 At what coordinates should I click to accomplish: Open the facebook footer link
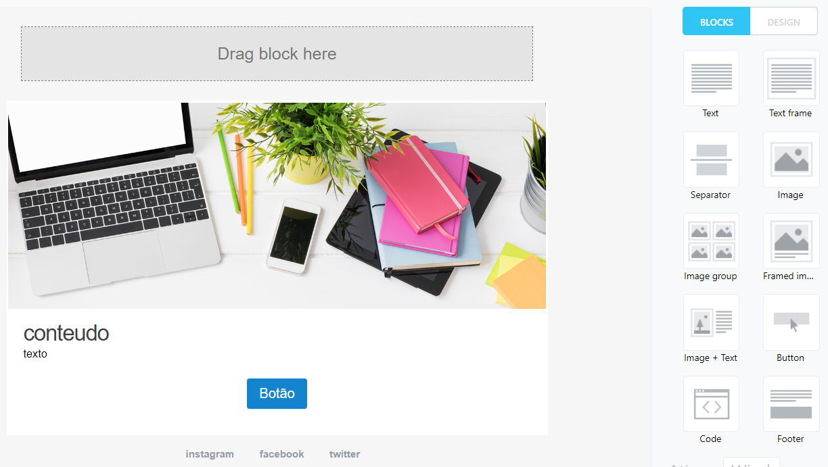click(282, 454)
